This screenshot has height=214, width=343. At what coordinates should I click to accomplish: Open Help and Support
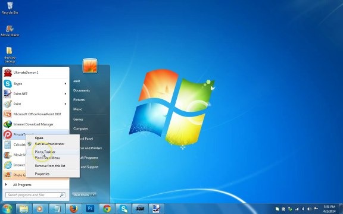(89, 167)
